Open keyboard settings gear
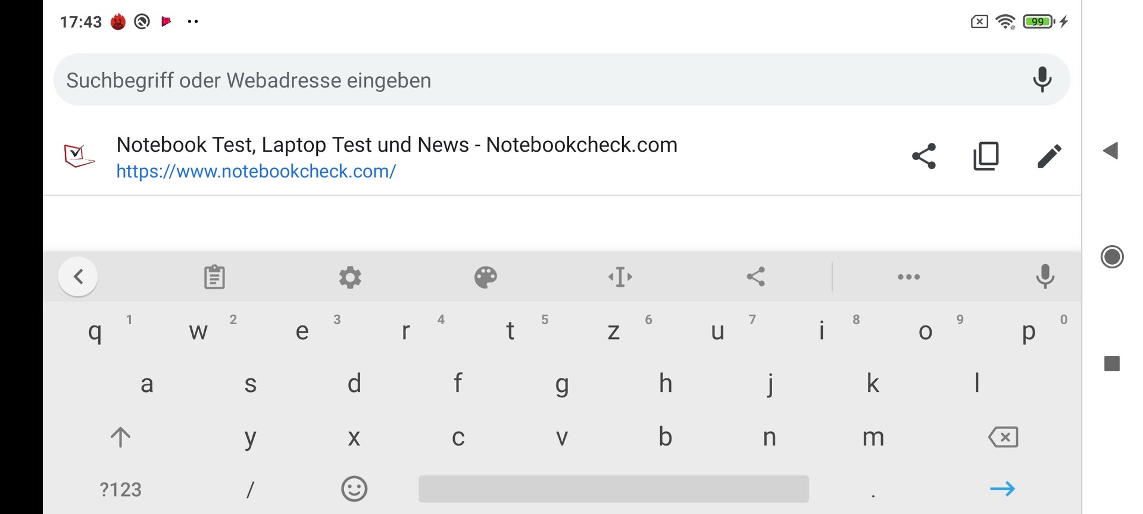Viewport: 1143px width, 514px height. pos(350,277)
